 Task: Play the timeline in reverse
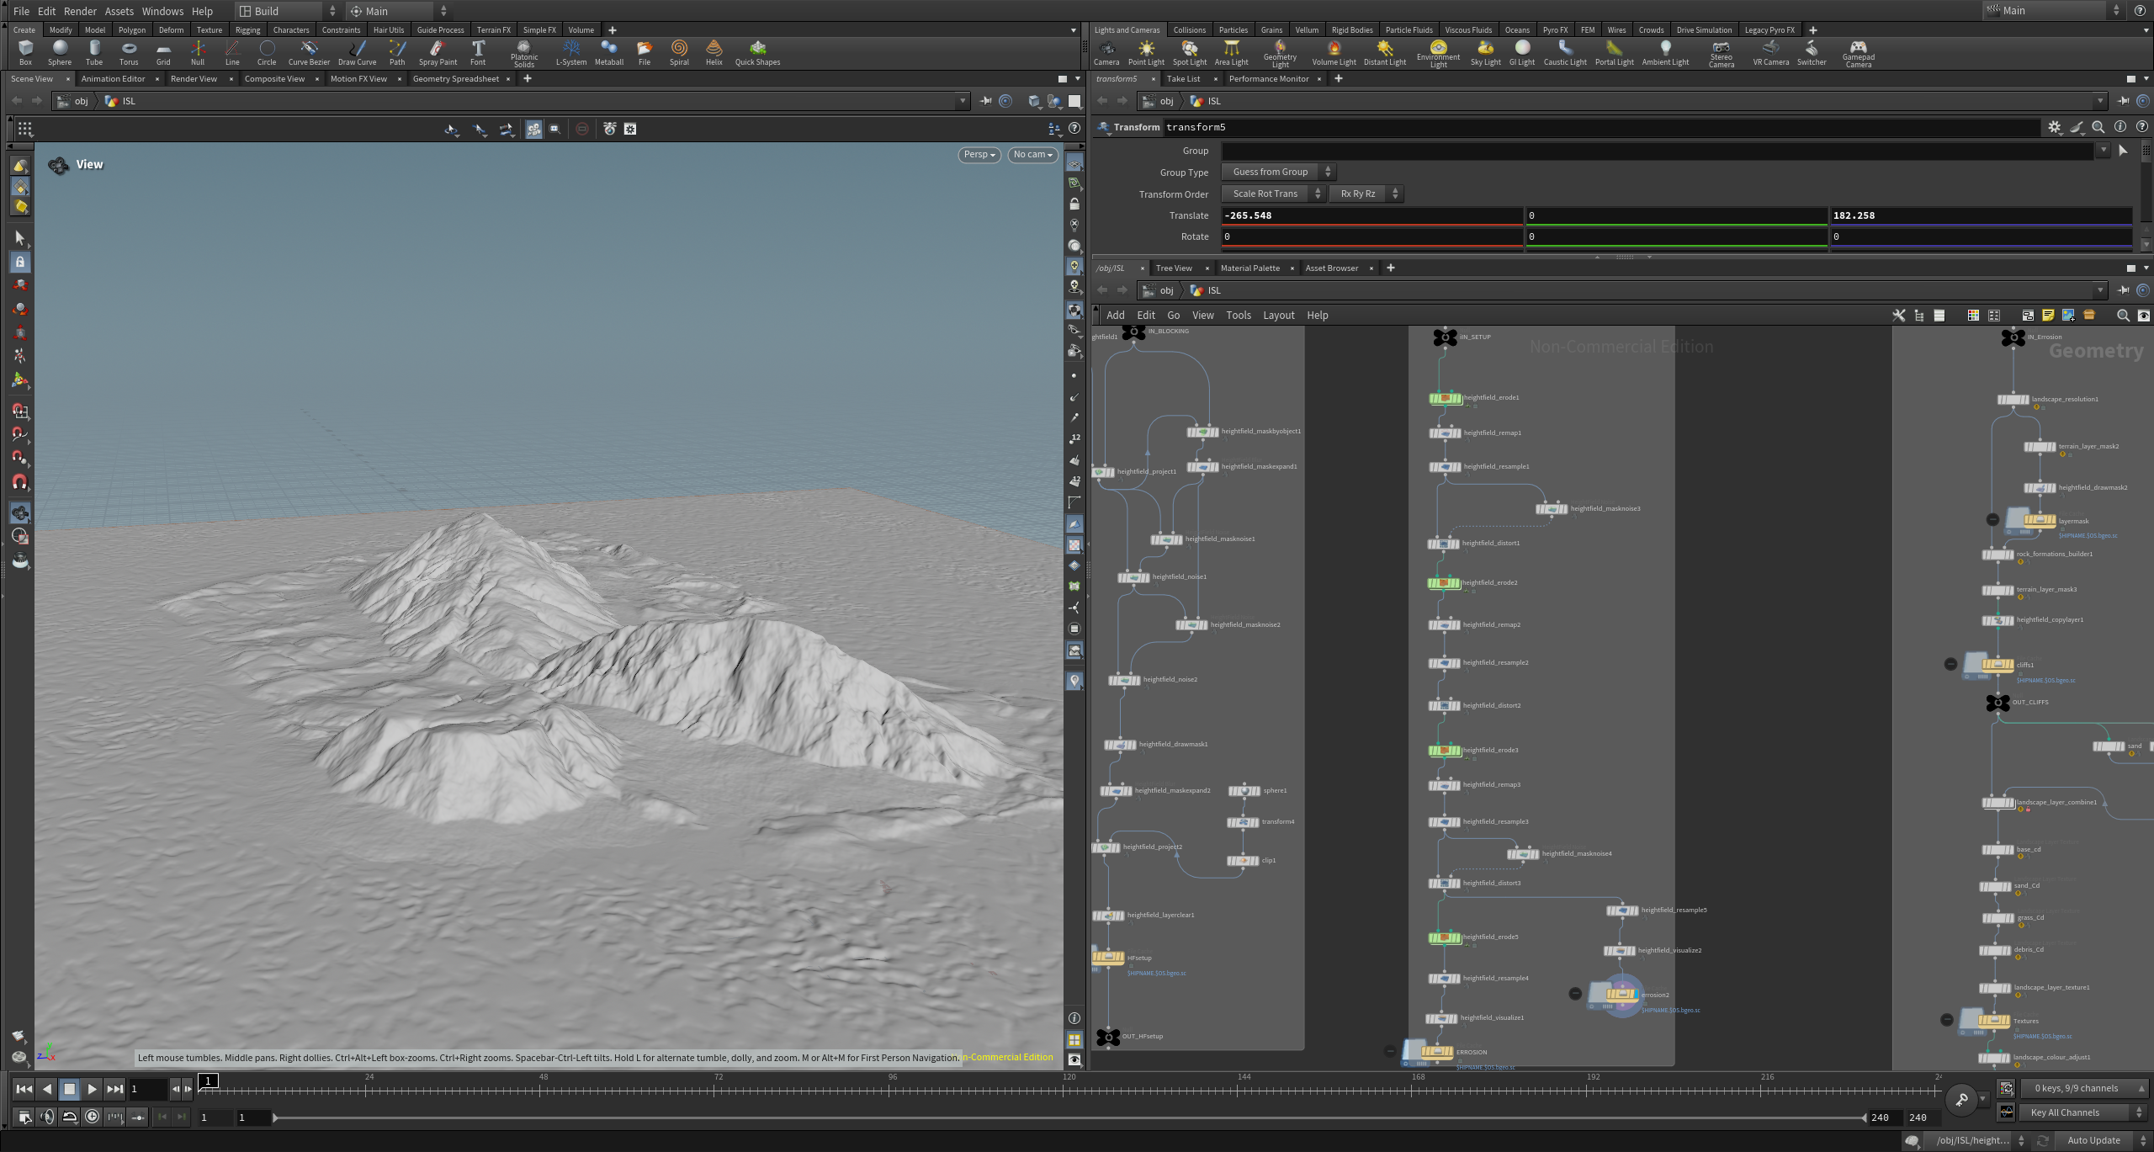[x=47, y=1089]
